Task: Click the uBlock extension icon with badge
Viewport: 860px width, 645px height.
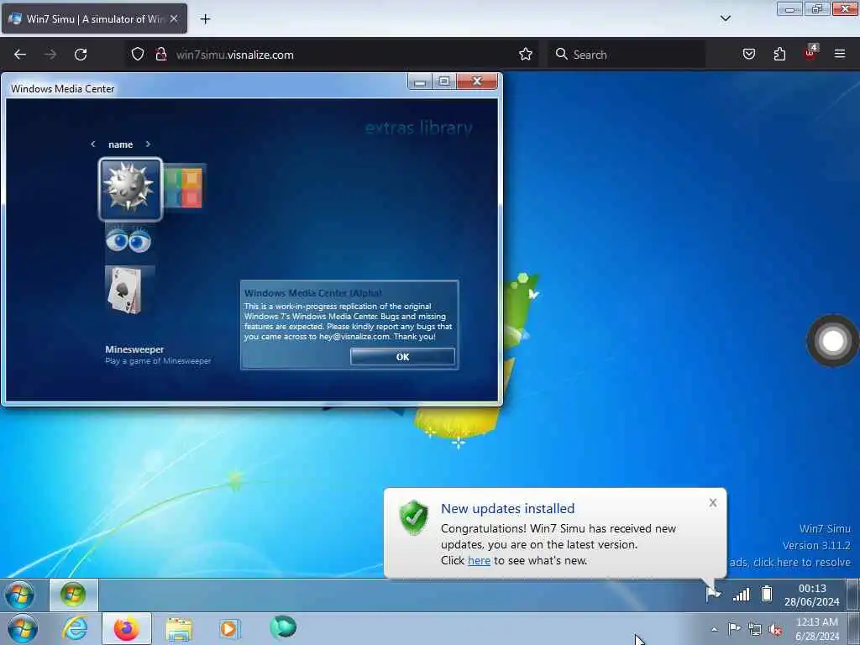Action: [810, 53]
